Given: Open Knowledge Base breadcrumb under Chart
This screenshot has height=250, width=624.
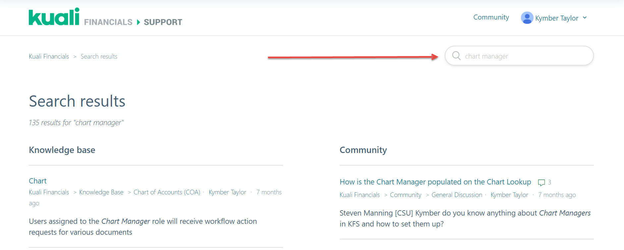Looking at the screenshot, I should 101,192.
